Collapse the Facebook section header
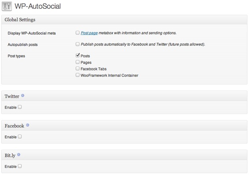Screen dimensions: 249x175 pyautogui.click(x=124, y=125)
